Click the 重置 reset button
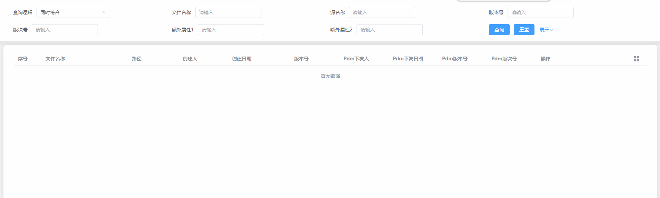The height and width of the screenshot is (198, 660). coord(524,30)
